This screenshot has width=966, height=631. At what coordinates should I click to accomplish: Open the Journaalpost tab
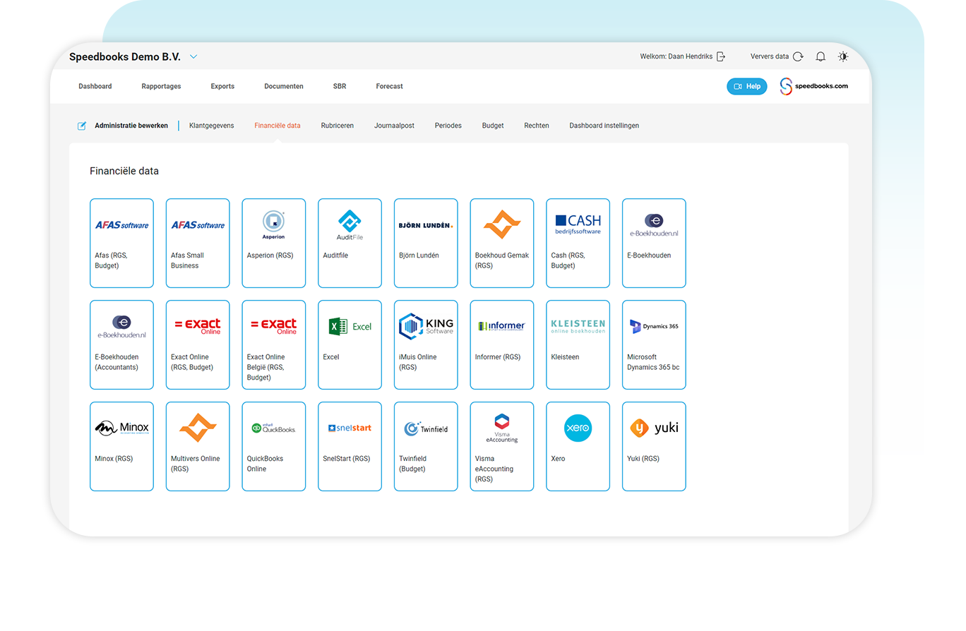coord(394,126)
